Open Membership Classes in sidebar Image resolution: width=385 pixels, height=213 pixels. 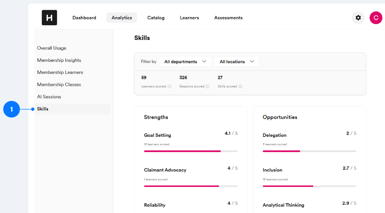coord(59,84)
